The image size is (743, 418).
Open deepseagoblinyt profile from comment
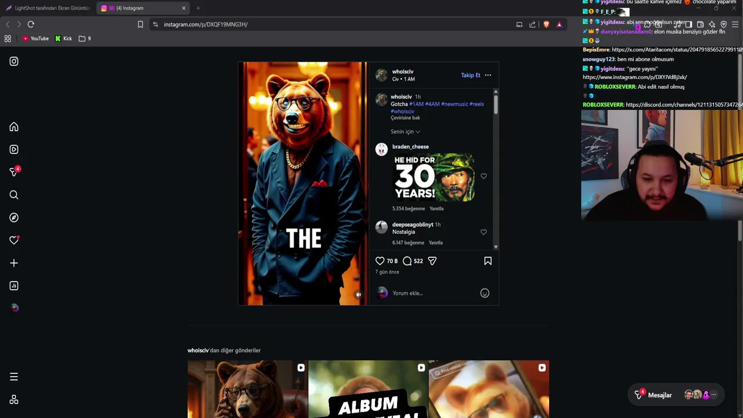412,225
